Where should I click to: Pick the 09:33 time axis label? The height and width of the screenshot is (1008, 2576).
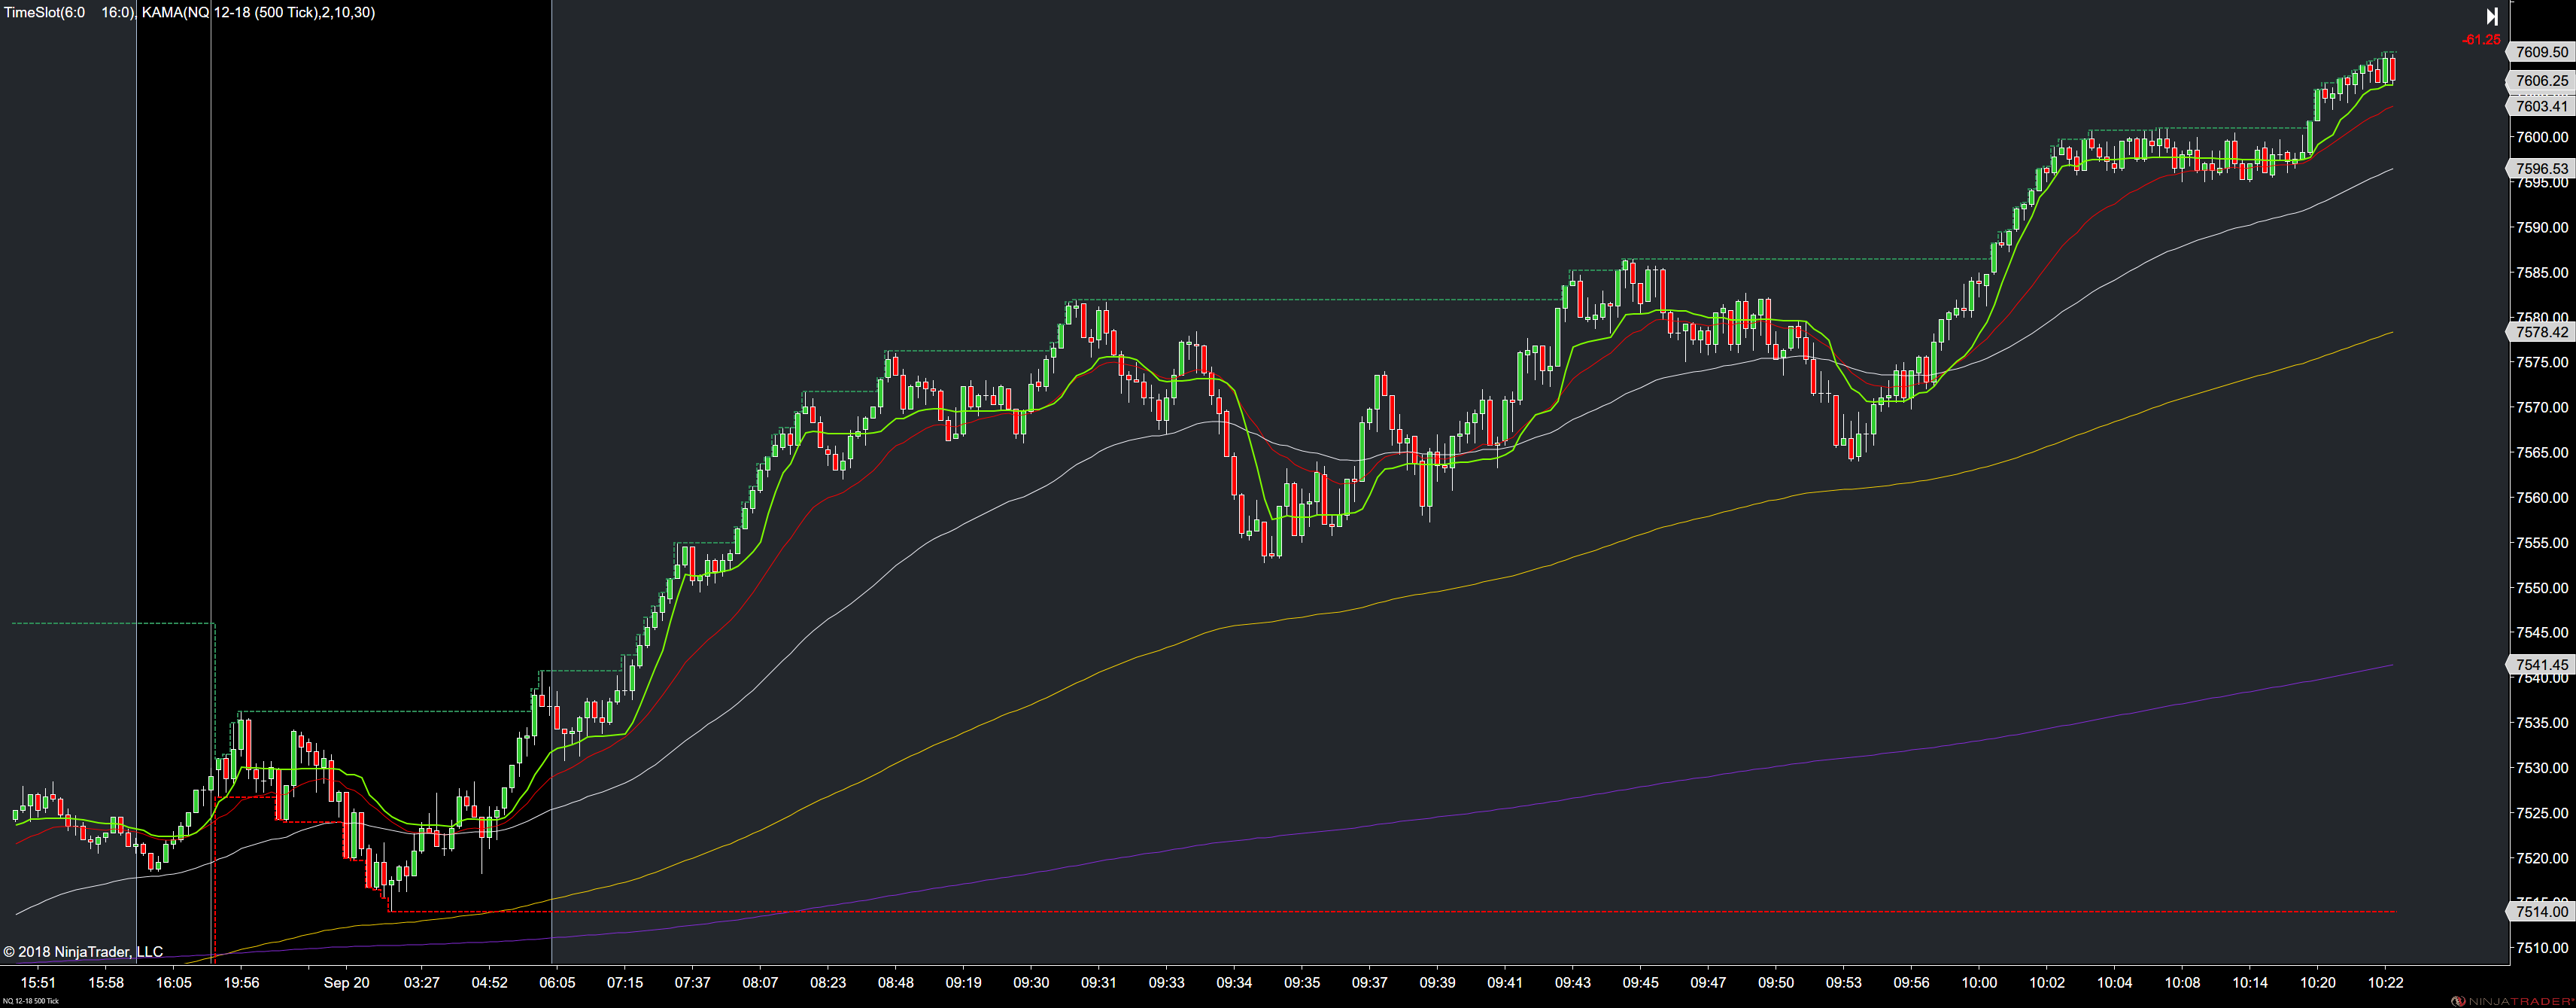coord(1167,983)
